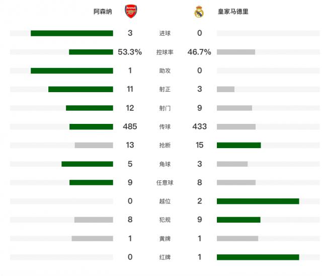Click the Real Madrid club crest icon
322x276 pixels.
[x=199, y=12]
